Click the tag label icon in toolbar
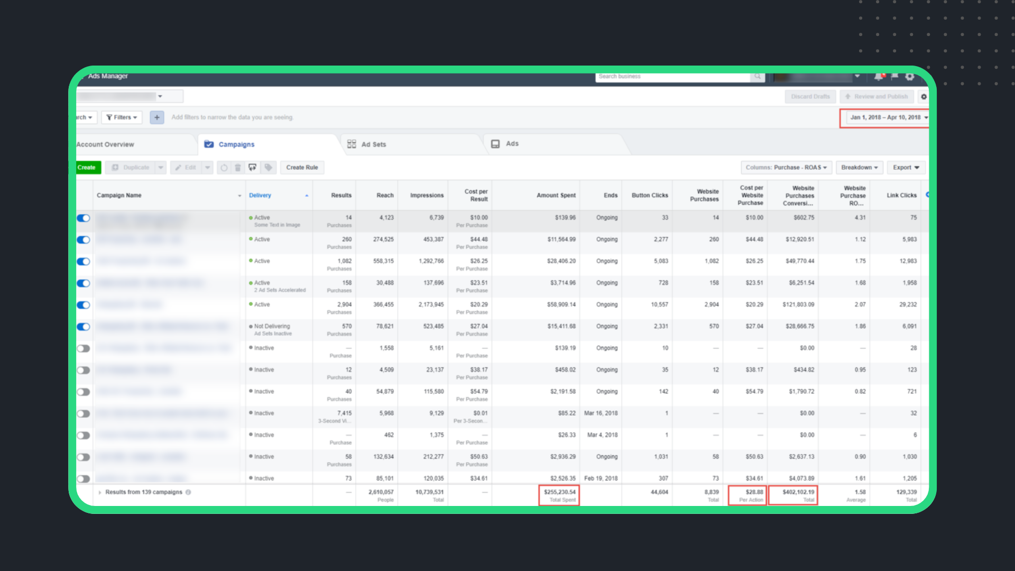This screenshot has height=571, width=1015. tap(269, 168)
